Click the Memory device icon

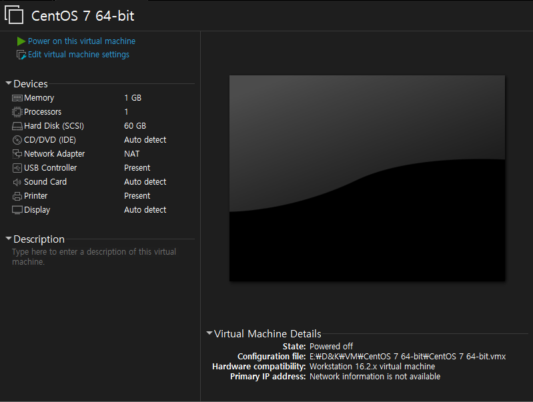pyautogui.click(x=17, y=98)
